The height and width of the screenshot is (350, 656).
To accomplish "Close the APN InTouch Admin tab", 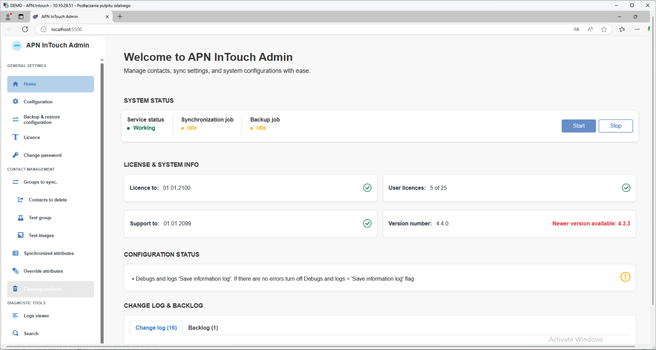I will point(107,17).
